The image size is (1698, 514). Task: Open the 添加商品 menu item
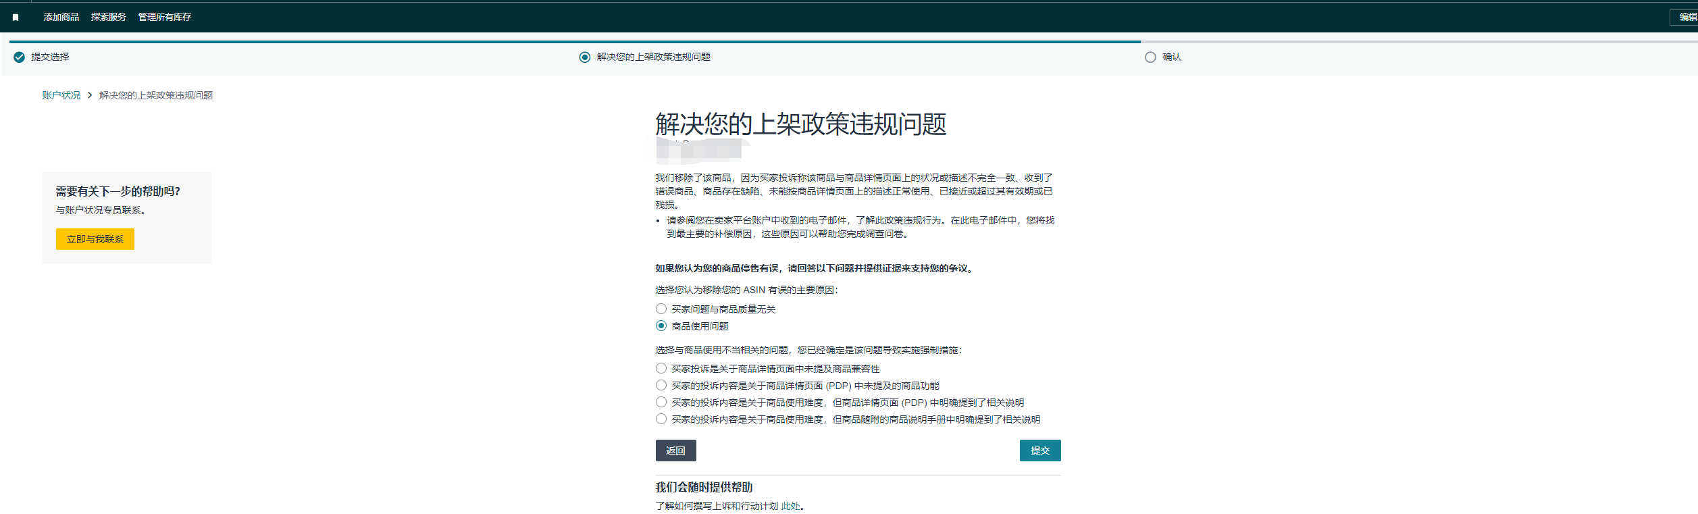pyautogui.click(x=61, y=17)
